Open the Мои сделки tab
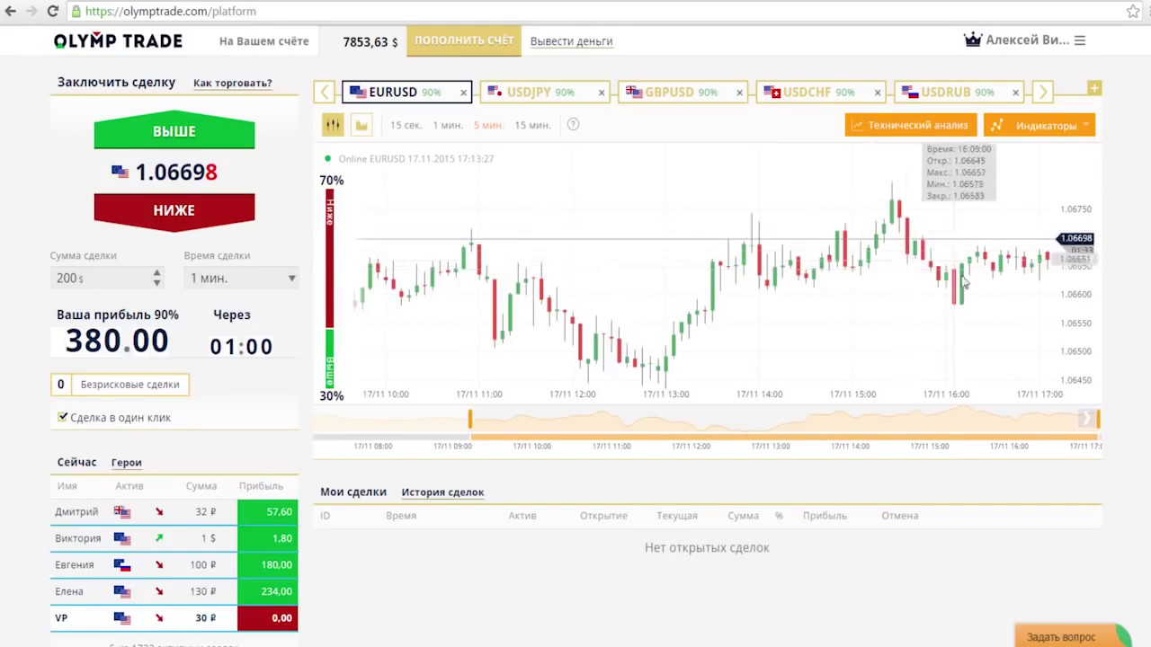Image resolution: width=1151 pixels, height=647 pixels. [x=353, y=492]
